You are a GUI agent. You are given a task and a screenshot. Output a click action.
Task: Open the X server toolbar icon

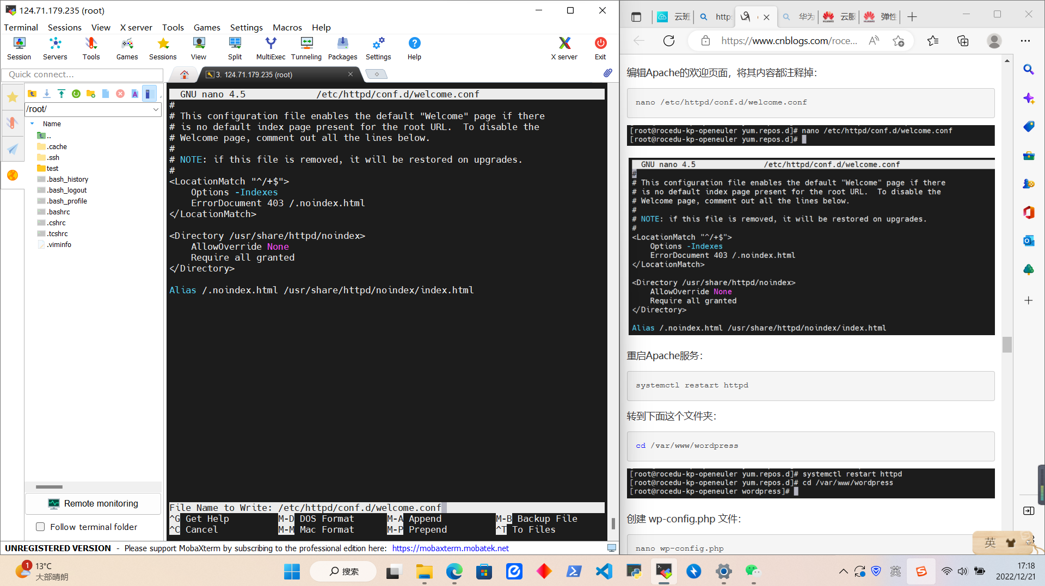(x=564, y=48)
